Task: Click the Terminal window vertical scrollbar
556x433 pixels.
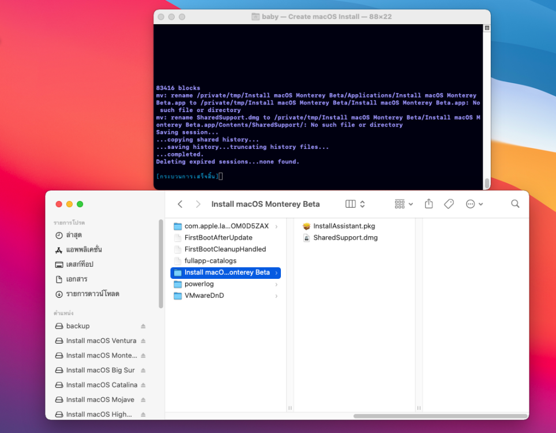Action: point(487,183)
